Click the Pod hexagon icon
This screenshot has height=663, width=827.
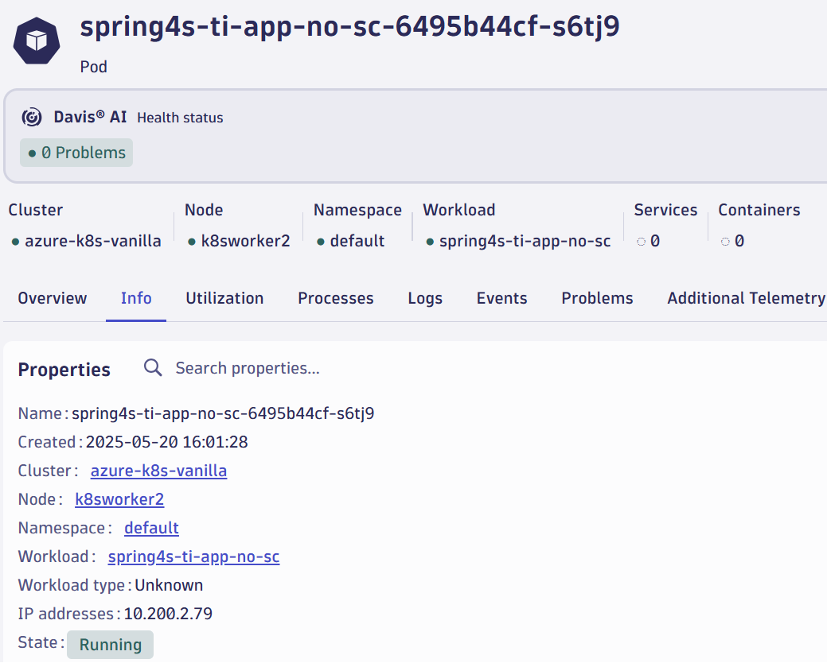coord(36,38)
